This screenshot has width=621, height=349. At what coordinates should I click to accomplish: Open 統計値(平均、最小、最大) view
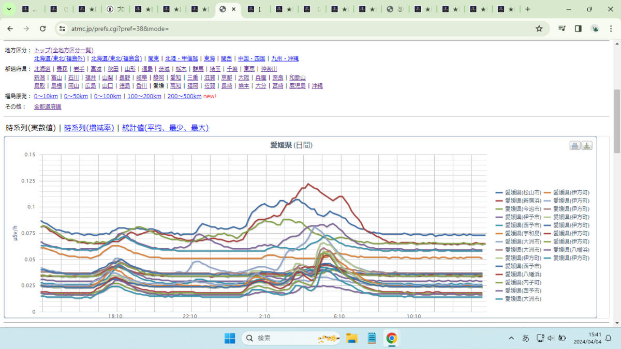(166, 128)
